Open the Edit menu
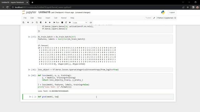The image size is (200, 112). tap(32, 18)
